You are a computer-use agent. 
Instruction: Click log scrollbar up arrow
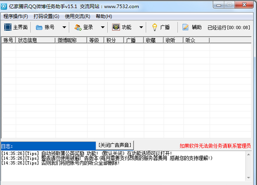249,155
